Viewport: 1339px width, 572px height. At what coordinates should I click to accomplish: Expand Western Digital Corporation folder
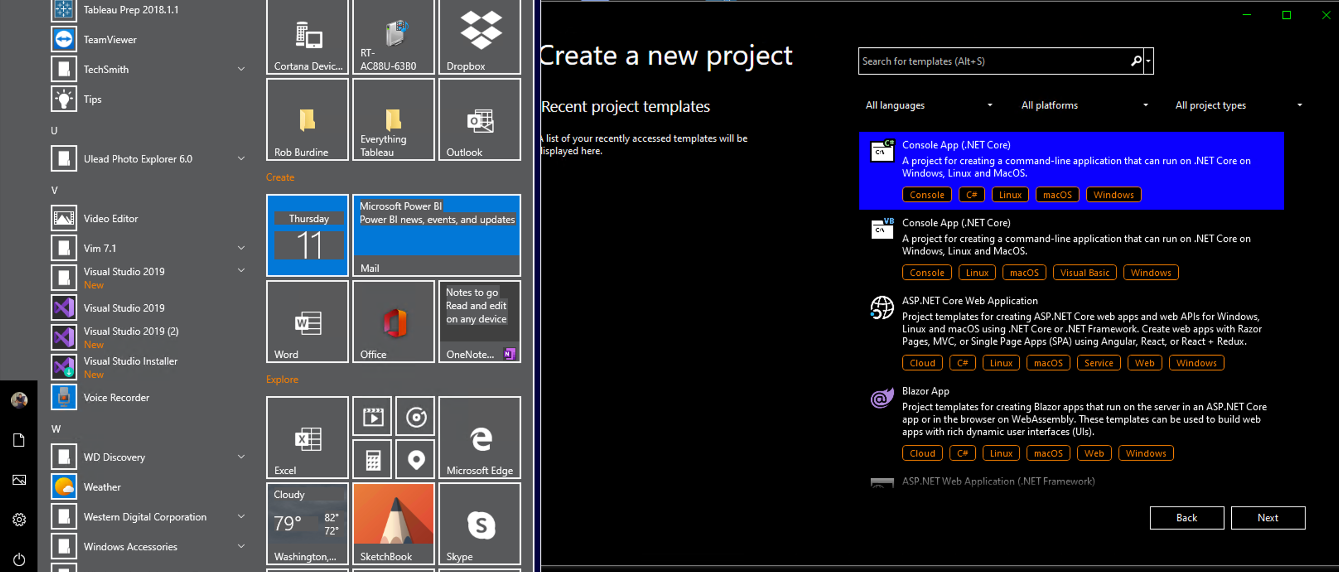[241, 516]
